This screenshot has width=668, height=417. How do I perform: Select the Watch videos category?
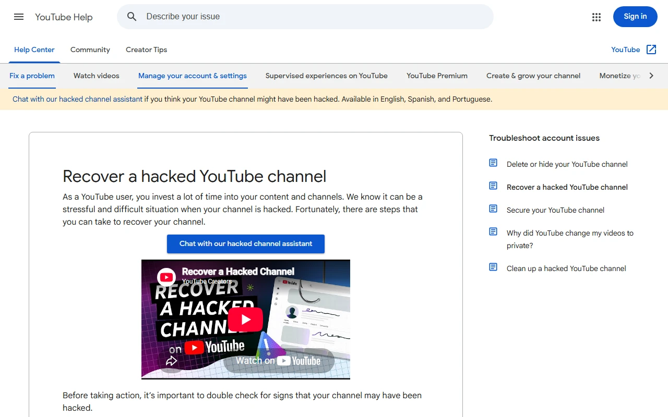click(x=97, y=76)
